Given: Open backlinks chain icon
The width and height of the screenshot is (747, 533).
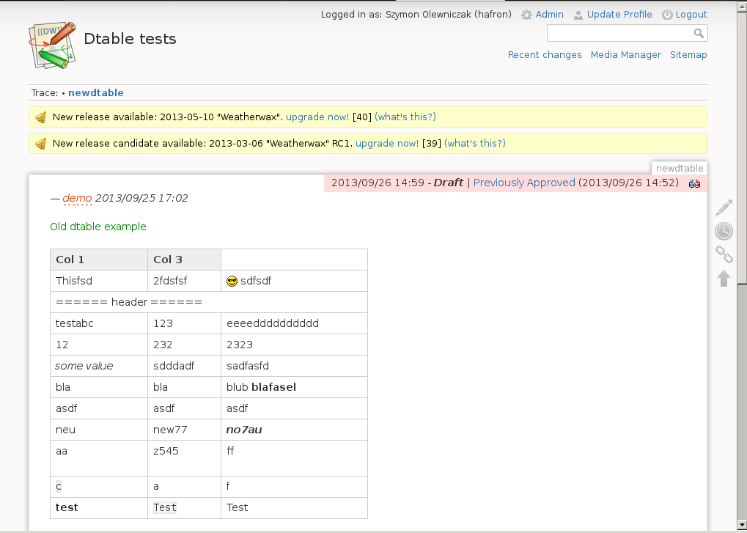Looking at the screenshot, I should tap(724, 254).
